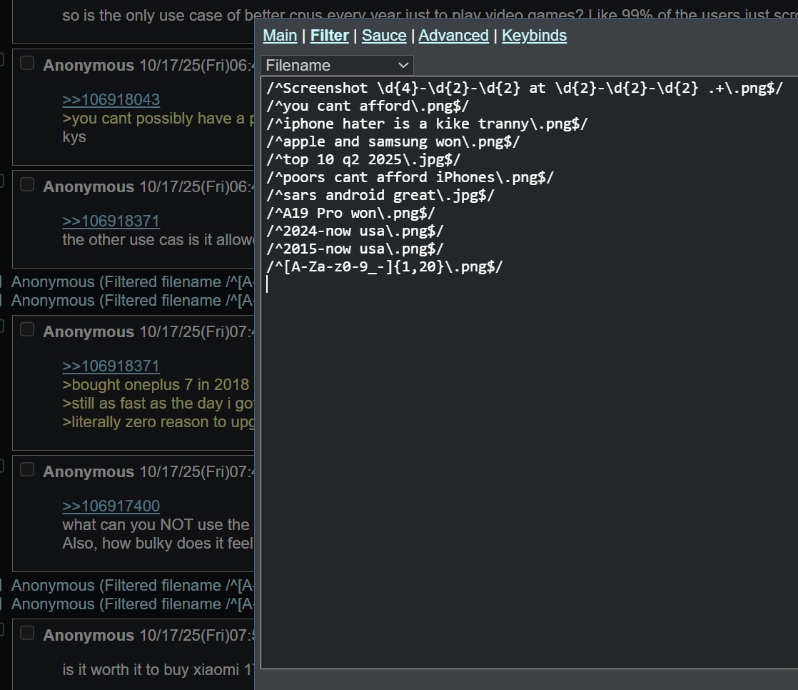The height and width of the screenshot is (690, 798).
Task: Select the Filter settings tab
Action: [329, 36]
